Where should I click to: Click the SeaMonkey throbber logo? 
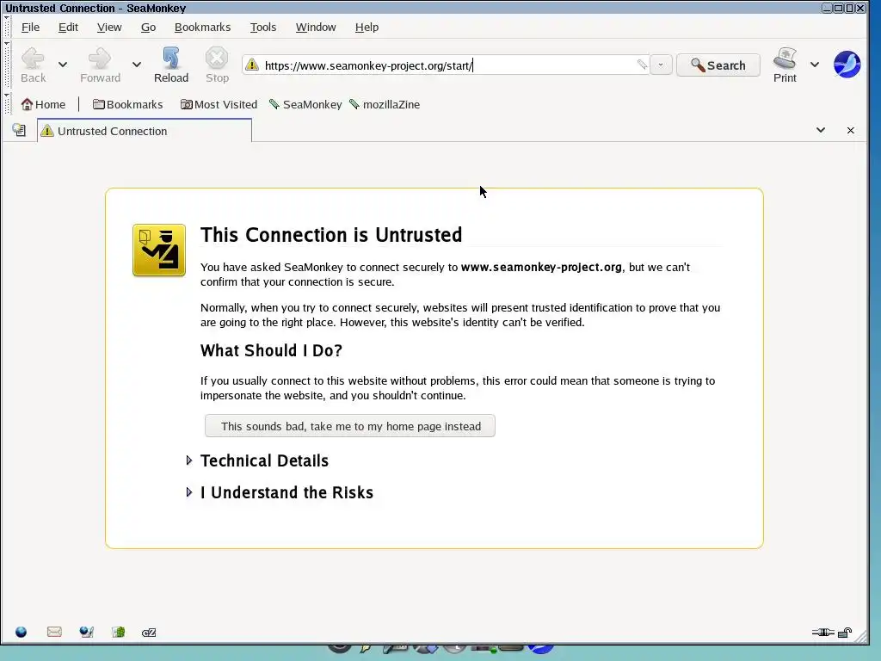847,65
